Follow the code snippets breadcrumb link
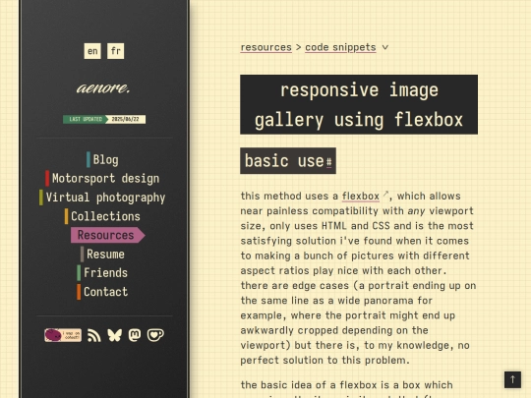The width and height of the screenshot is (531, 398). (x=340, y=47)
